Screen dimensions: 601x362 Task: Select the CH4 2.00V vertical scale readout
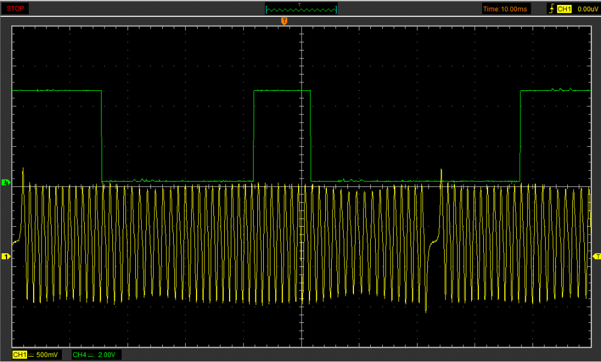[x=108, y=355]
